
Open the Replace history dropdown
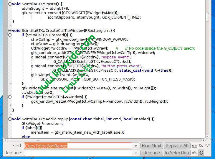136,153
